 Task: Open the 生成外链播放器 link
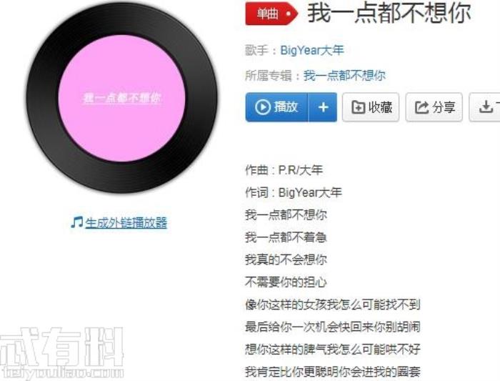(126, 223)
